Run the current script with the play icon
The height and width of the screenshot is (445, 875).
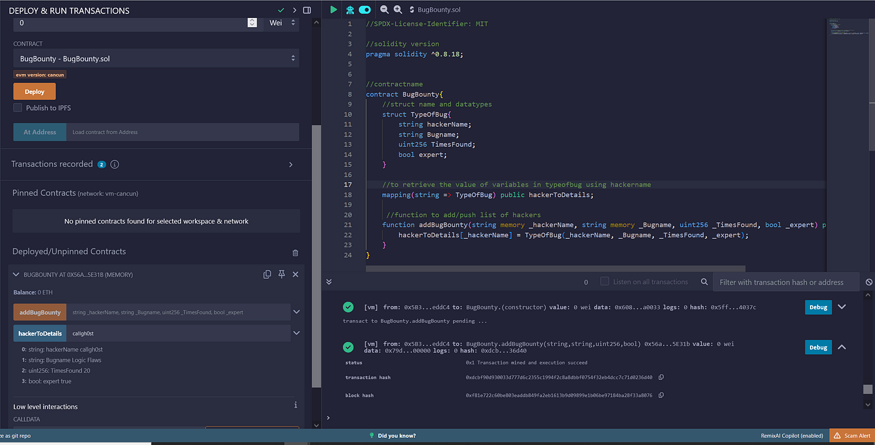pyautogui.click(x=334, y=9)
